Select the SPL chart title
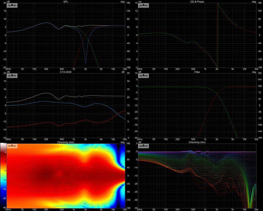The width and height of the screenshot is (263, 211). coord(66,2)
